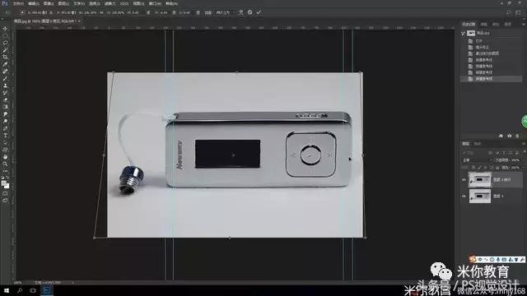Select the Brush tool
527x296 pixels.
5,79
